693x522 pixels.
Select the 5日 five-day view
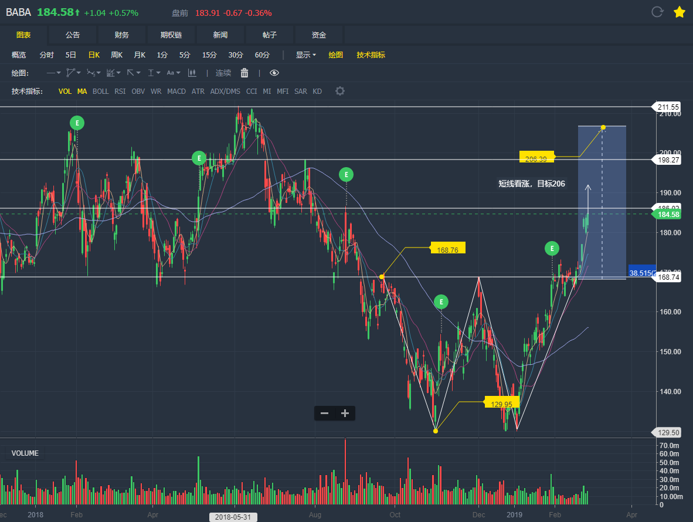71,55
